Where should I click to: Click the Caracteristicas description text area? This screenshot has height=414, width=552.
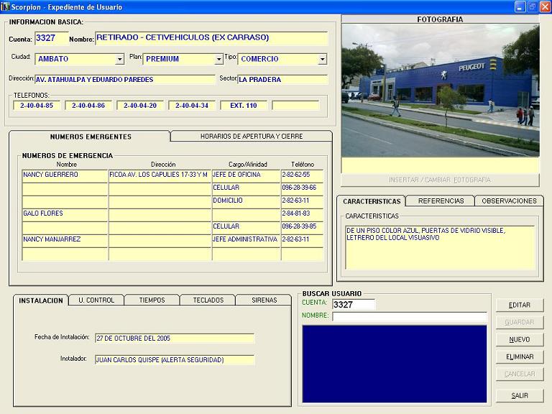coord(440,247)
